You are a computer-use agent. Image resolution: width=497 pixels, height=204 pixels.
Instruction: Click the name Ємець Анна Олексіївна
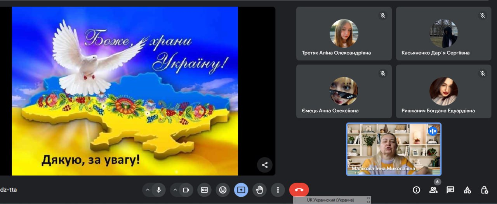point(330,111)
